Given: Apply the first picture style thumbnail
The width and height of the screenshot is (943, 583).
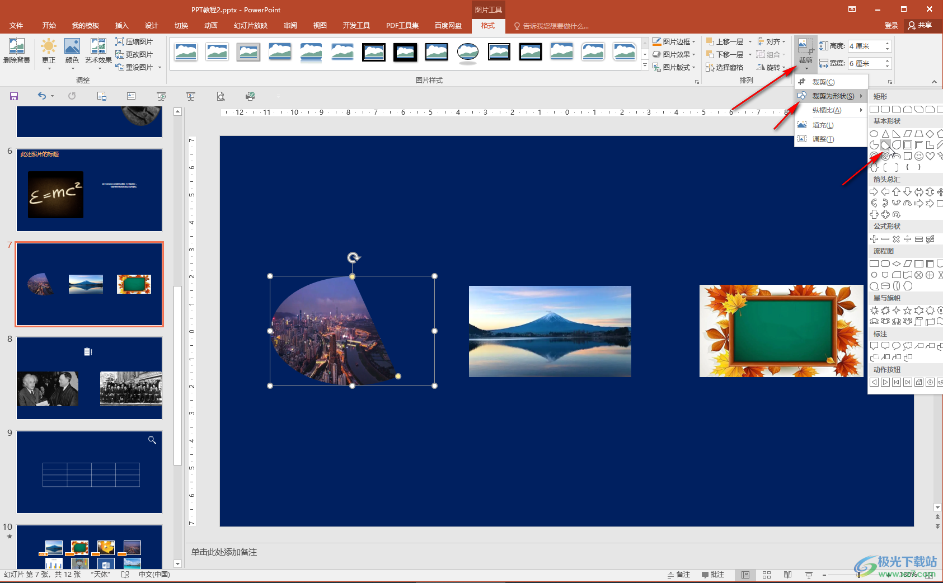Looking at the screenshot, I should (186, 52).
